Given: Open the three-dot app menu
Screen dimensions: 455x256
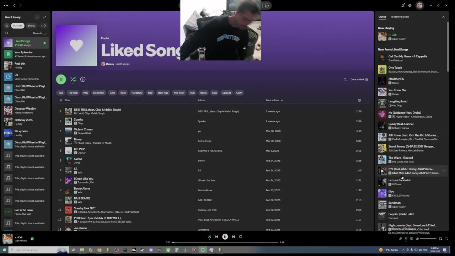Looking at the screenshot, I should pos(6,5).
